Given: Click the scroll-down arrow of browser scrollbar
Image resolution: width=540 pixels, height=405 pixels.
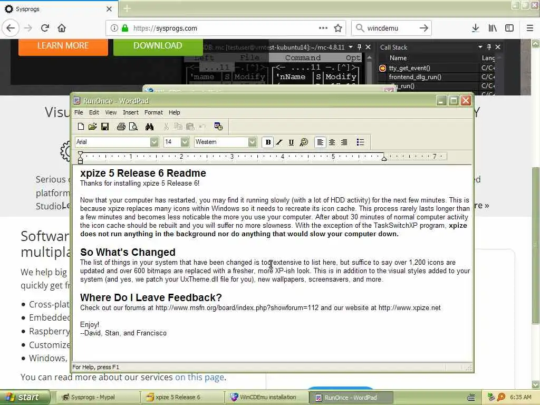Looking at the screenshot, I should click(x=536, y=384).
